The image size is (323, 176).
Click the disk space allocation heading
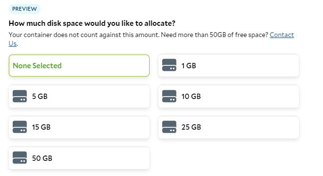92,23
